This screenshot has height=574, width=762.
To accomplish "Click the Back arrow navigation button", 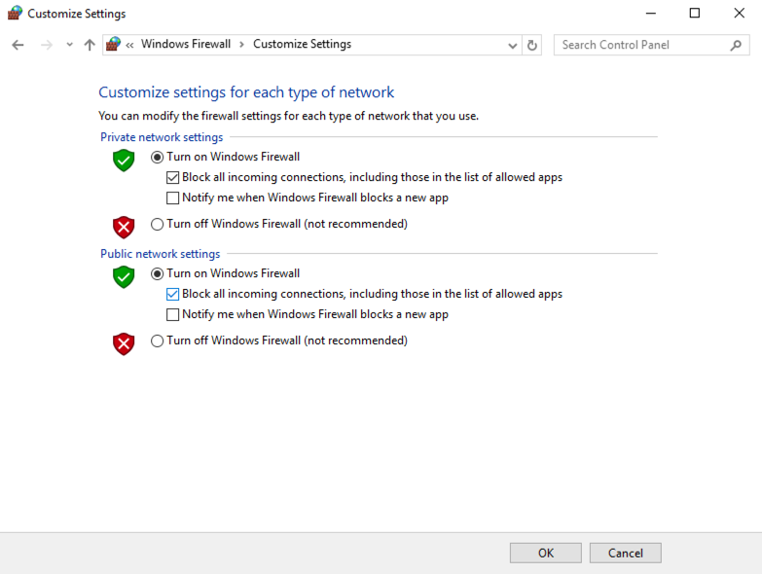I will point(18,45).
